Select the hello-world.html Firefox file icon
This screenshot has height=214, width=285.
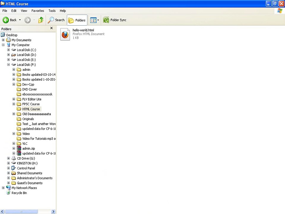pyautogui.click(x=65, y=34)
